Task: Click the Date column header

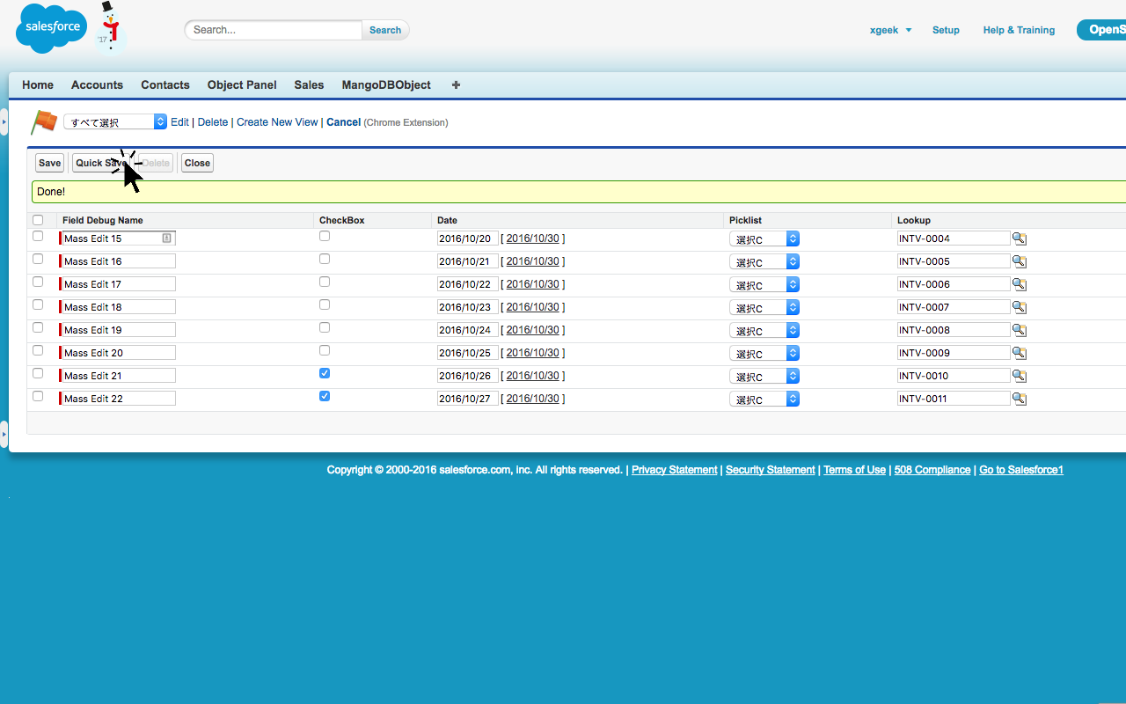Action: (447, 220)
